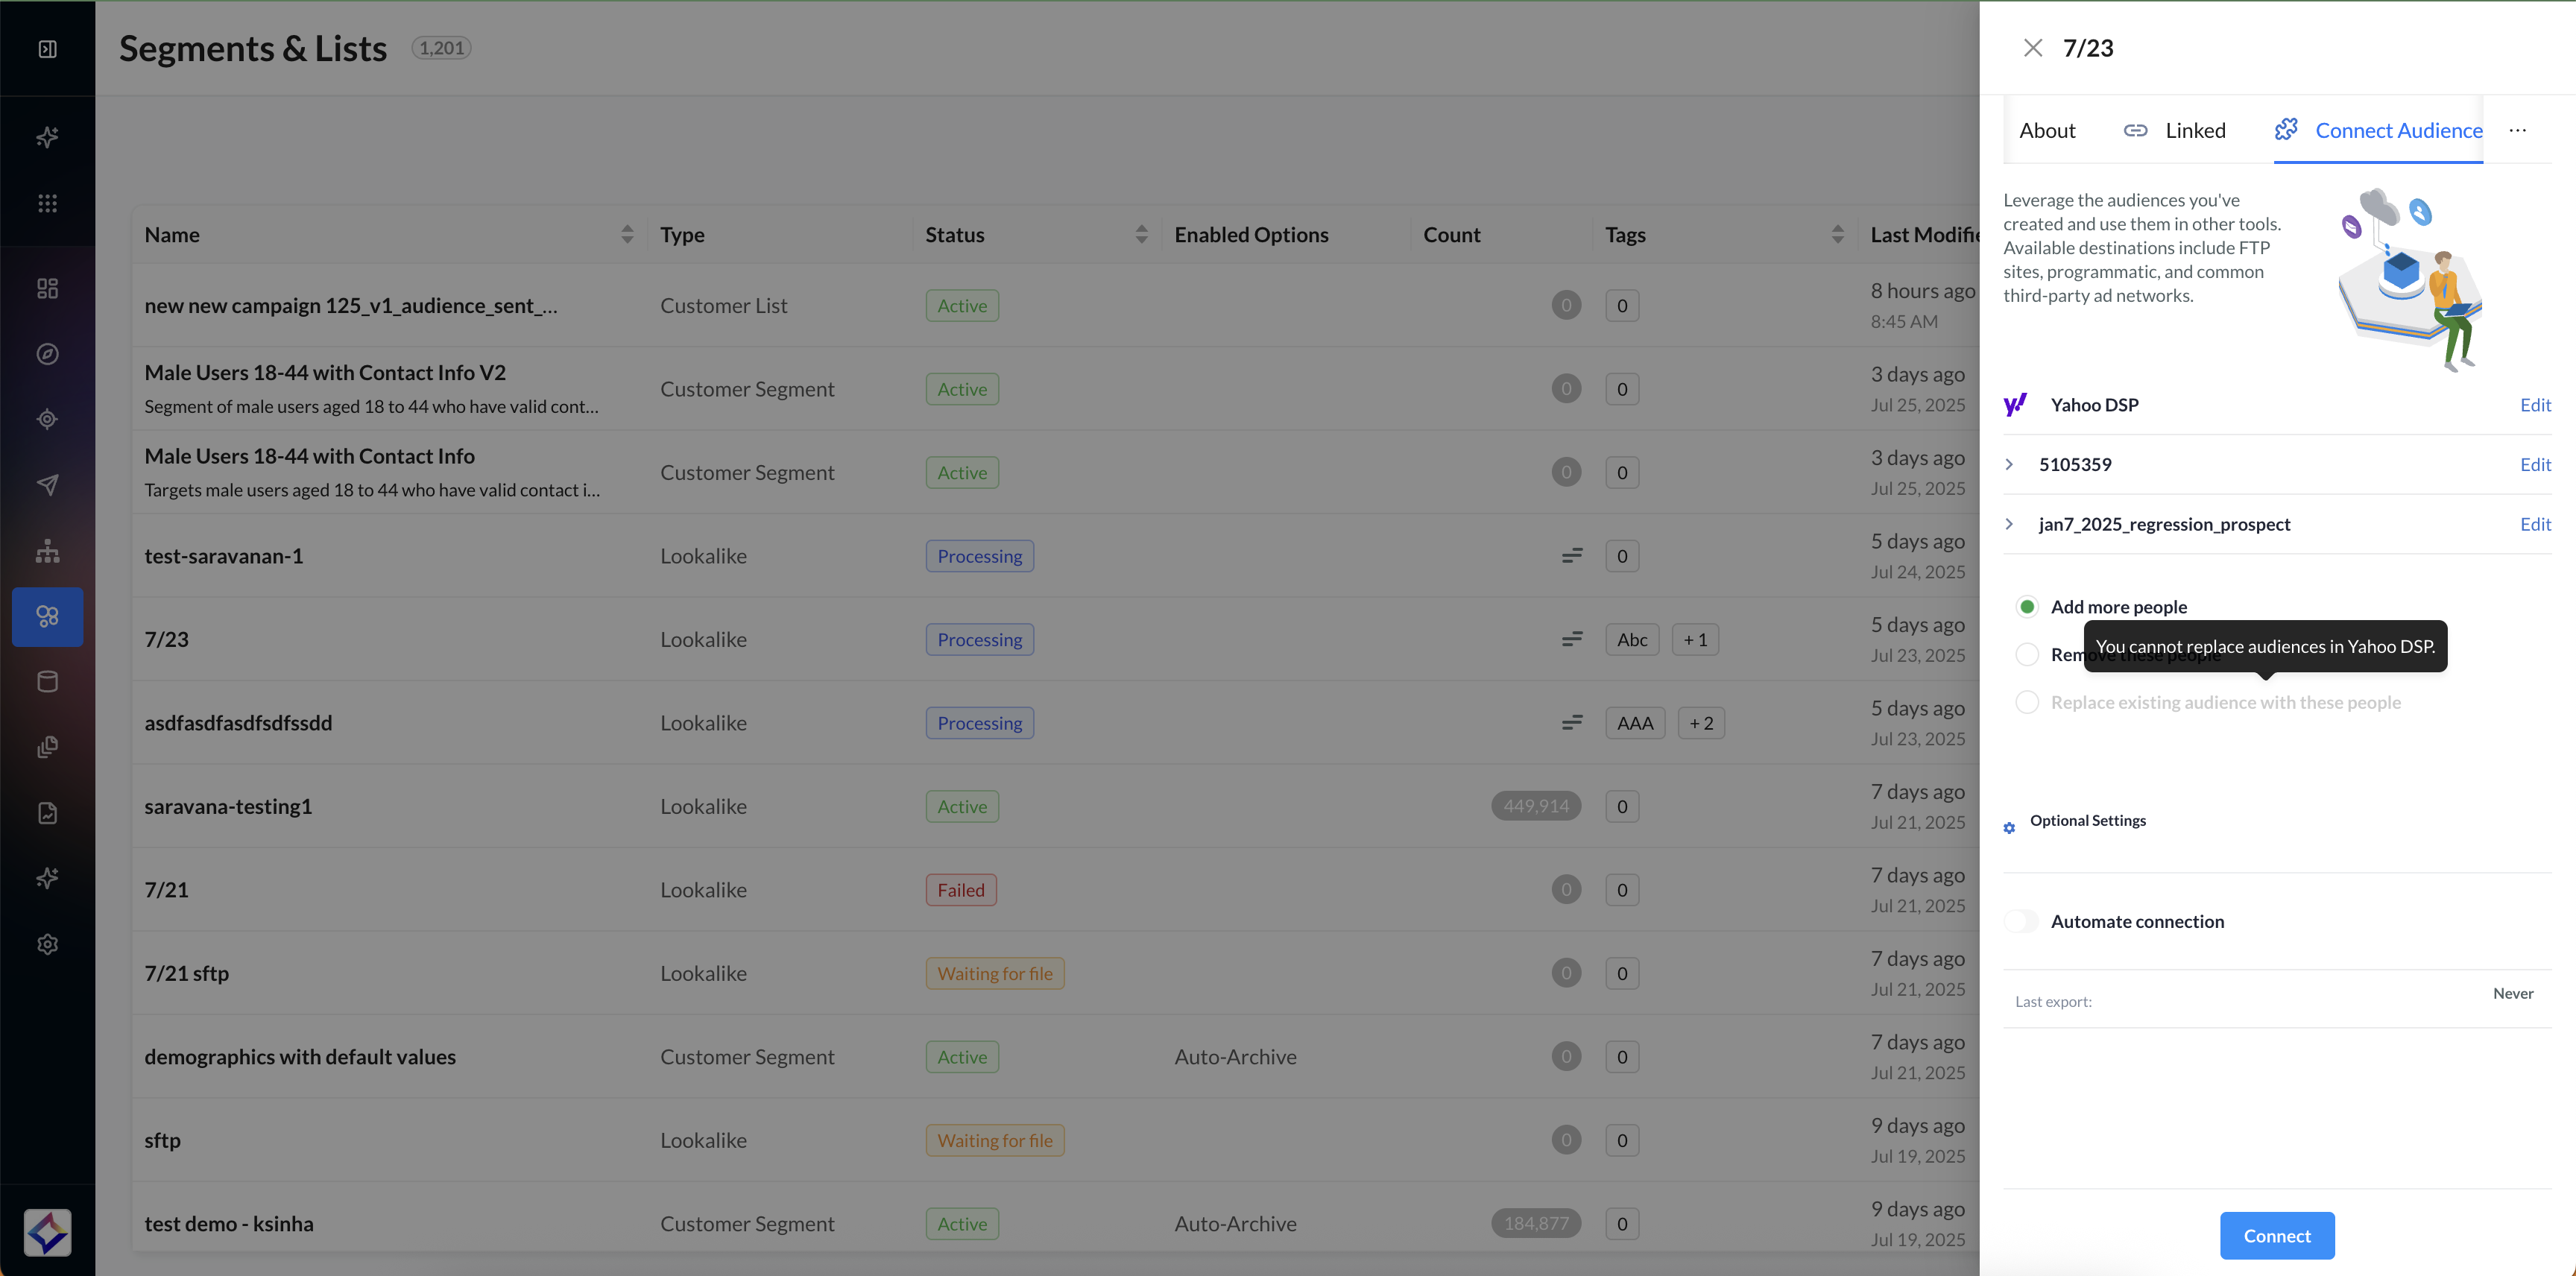The height and width of the screenshot is (1276, 2576).
Task: Open the database cylinder icon in sidebar
Action: click(x=47, y=682)
